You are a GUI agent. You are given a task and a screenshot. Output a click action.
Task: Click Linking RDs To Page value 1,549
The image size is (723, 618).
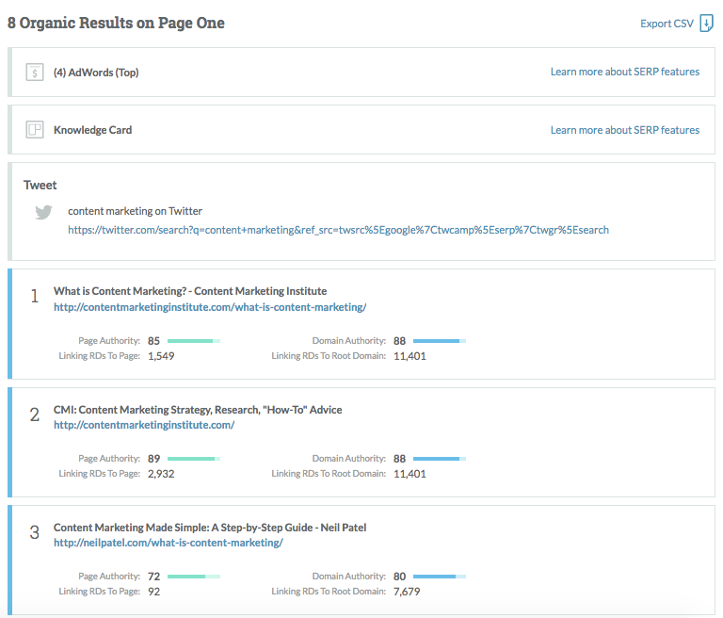click(161, 356)
